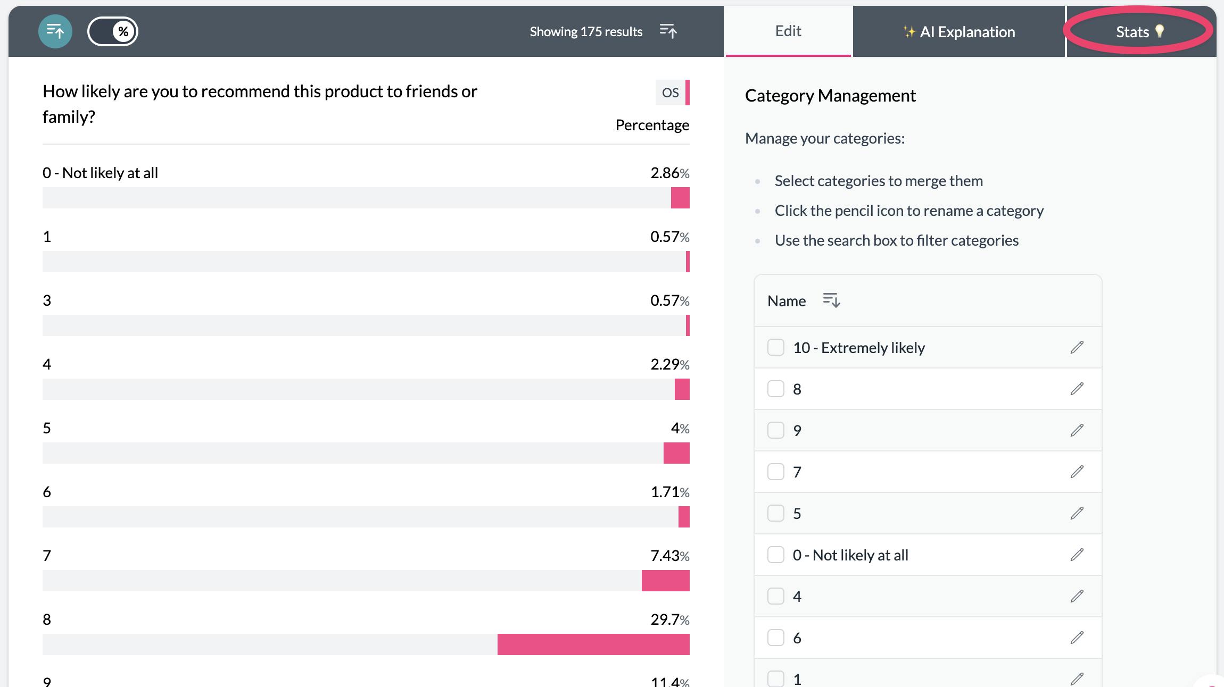The width and height of the screenshot is (1224, 687).
Task: Click the teal sort ascending circle icon
Action: (55, 31)
